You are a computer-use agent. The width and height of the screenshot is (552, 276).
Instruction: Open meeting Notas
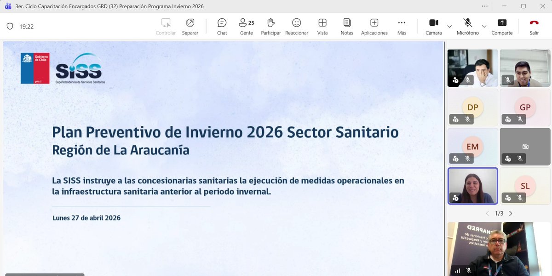click(346, 26)
